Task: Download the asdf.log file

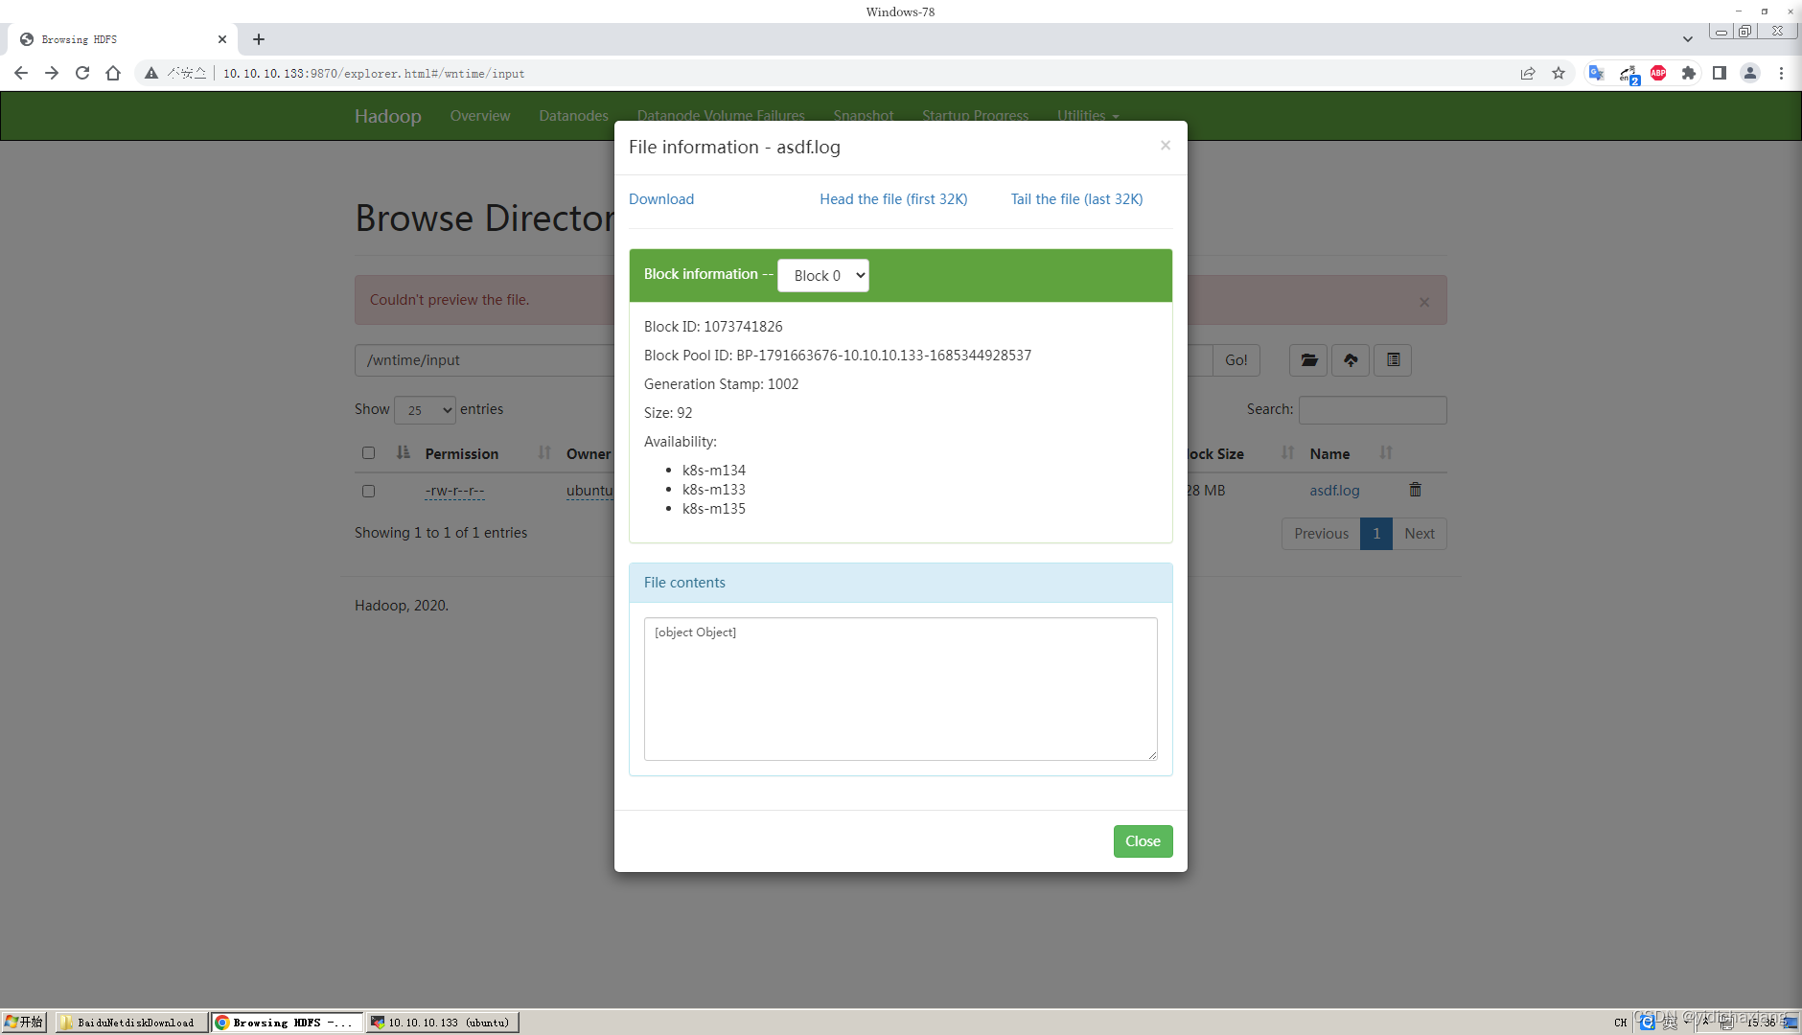Action: [x=661, y=199]
